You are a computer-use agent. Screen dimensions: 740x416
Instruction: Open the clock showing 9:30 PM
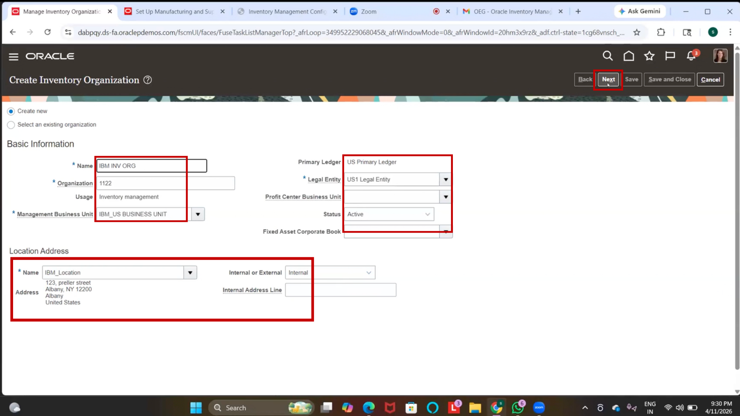tap(719, 407)
